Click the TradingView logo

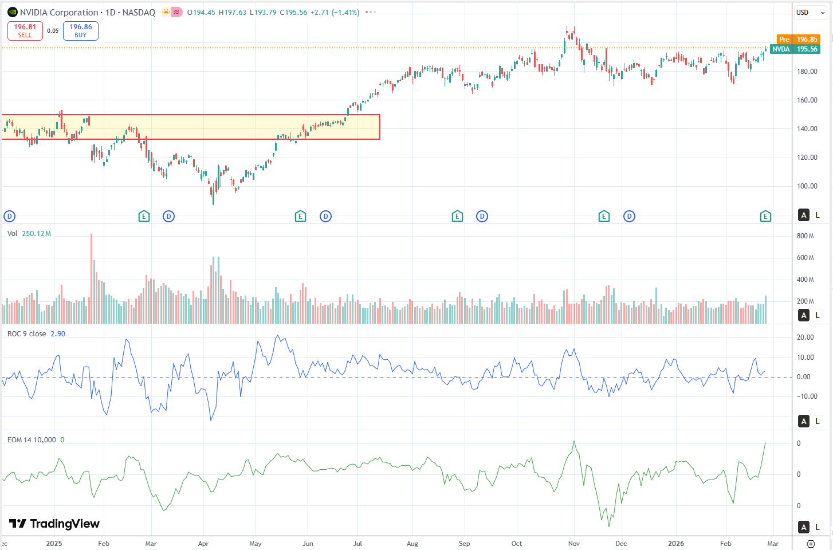[x=54, y=524]
